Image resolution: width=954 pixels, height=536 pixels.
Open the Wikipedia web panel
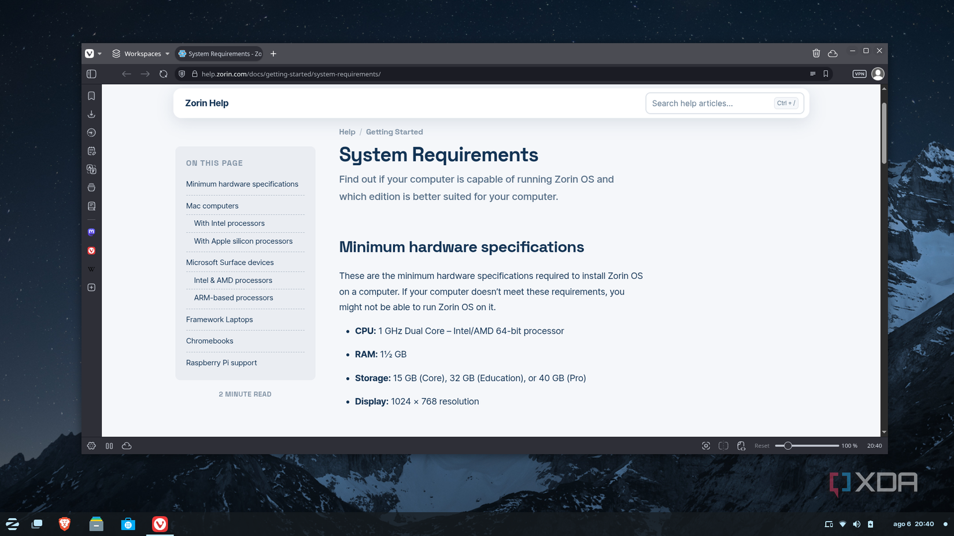(91, 269)
